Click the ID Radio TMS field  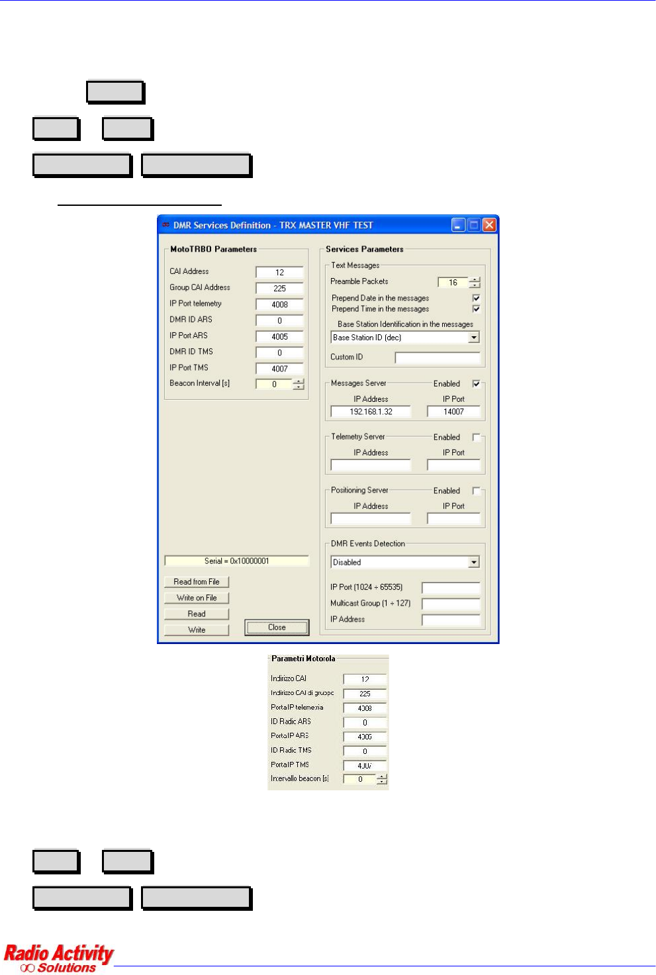[x=365, y=751]
